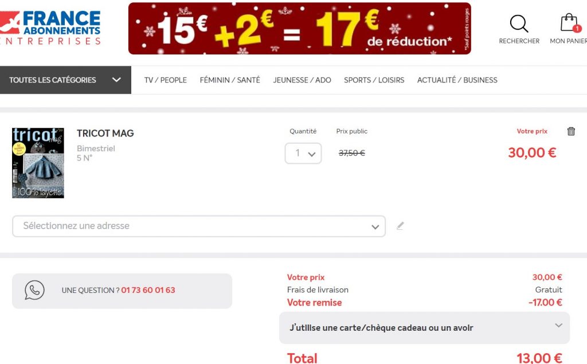Expand the carte/chèque cadeau section
The width and height of the screenshot is (587, 364).
424,328
